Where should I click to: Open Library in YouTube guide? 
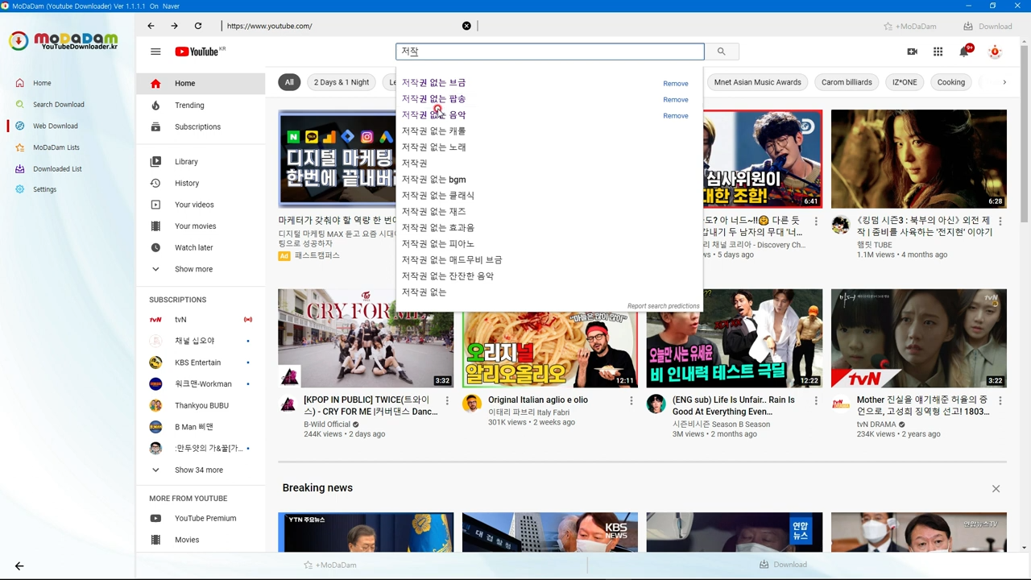click(x=201, y=161)
